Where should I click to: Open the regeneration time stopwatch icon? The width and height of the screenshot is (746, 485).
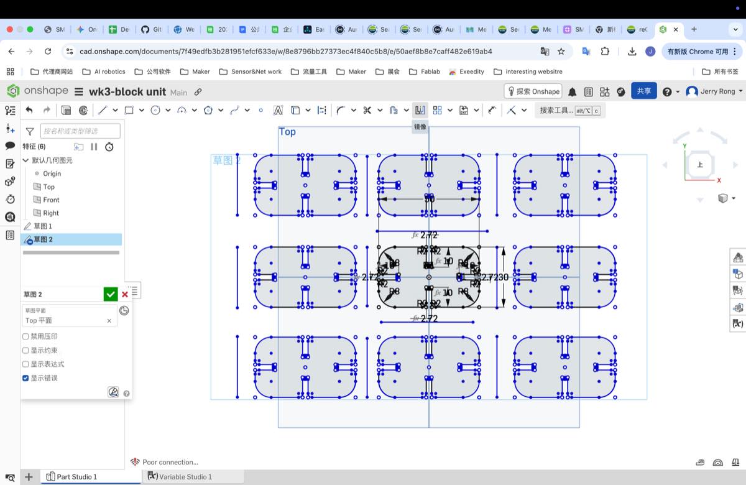pos(109,147)
